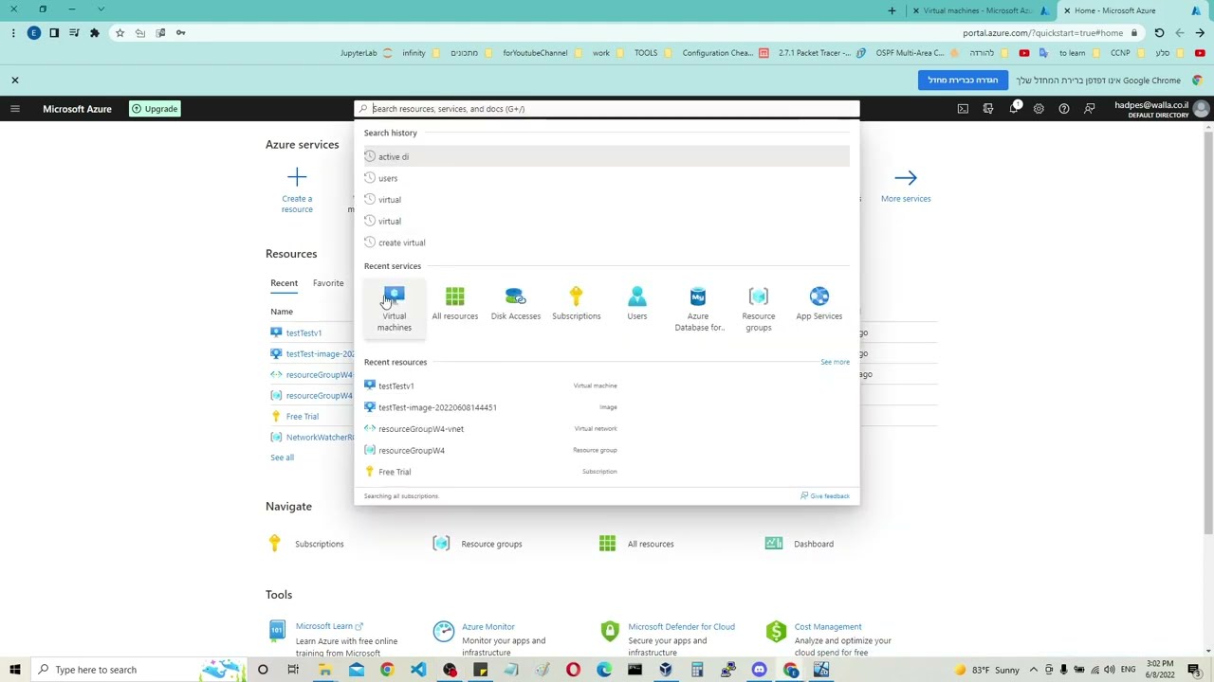1214x682 pixels.
Task: Open the TOOLS bookmark folder
Action: click(x=653, y=53)
